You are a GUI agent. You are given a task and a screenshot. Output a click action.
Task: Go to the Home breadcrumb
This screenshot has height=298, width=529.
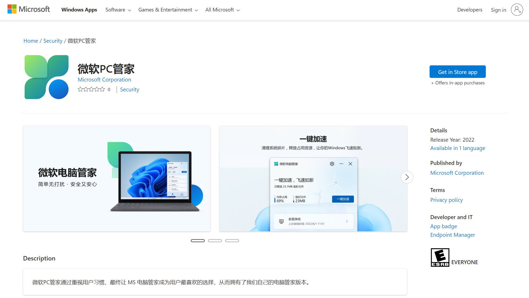tap(31, 41)
